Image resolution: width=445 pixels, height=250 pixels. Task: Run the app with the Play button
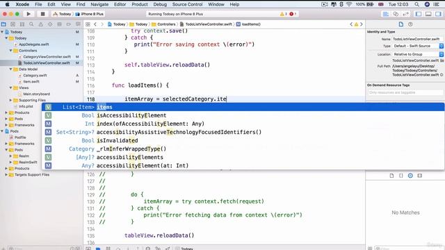[x=29, y=14]
